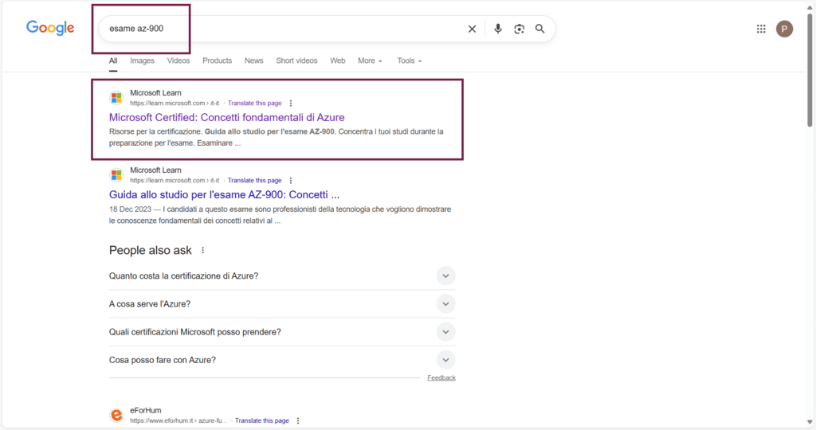Open the account profile avatar 'P'
The image size is (816, 430).
[x=784, y=29]
